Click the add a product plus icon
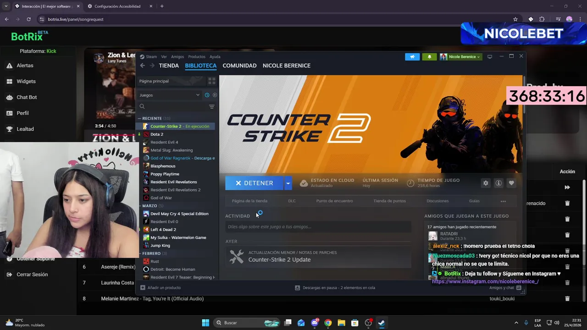Image resolution: width=587 pixels, height=330 pixels. pos(143,288)
